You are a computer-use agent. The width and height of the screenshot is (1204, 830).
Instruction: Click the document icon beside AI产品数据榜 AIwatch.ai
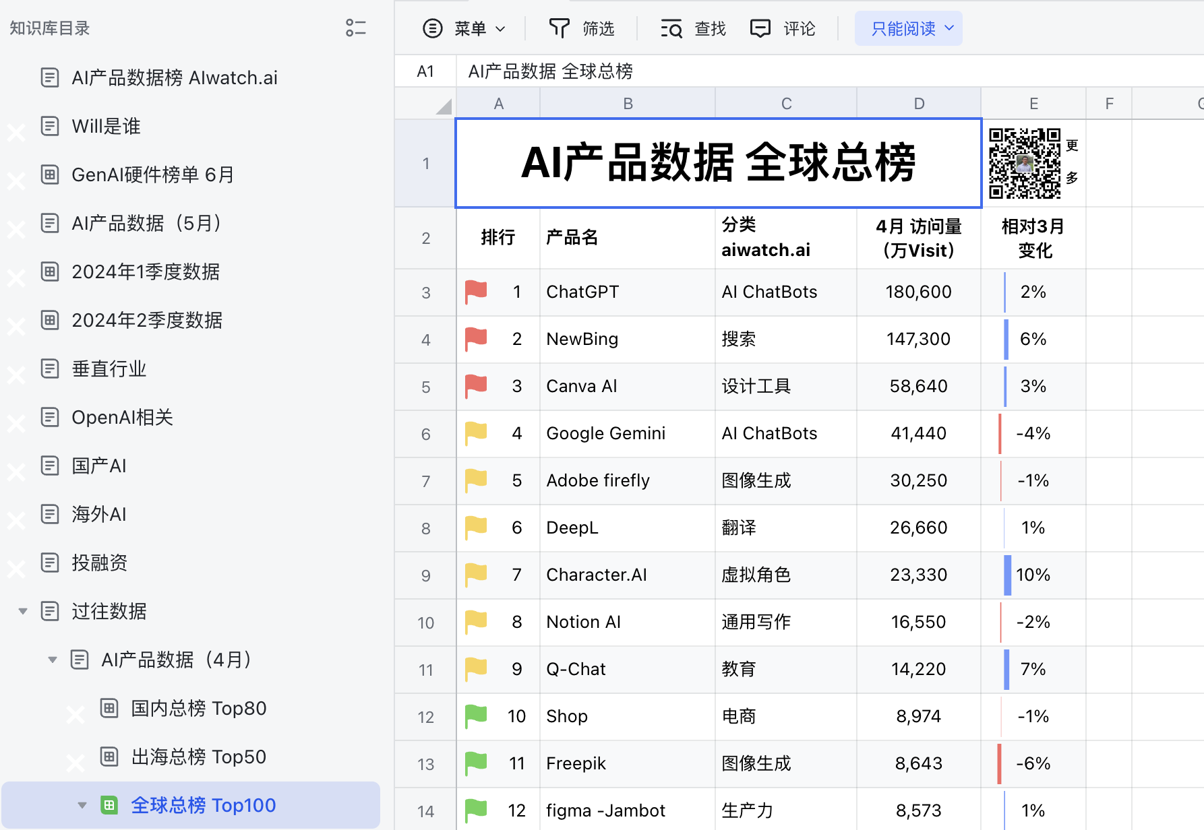(50, 77)
